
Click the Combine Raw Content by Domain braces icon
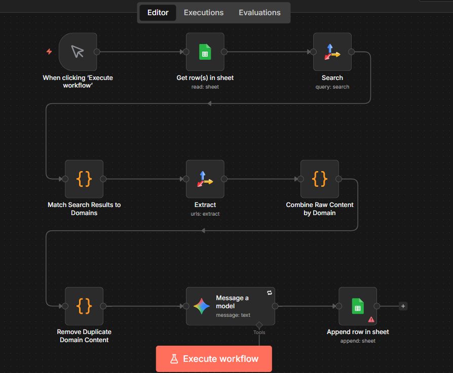tap(320, 179)
